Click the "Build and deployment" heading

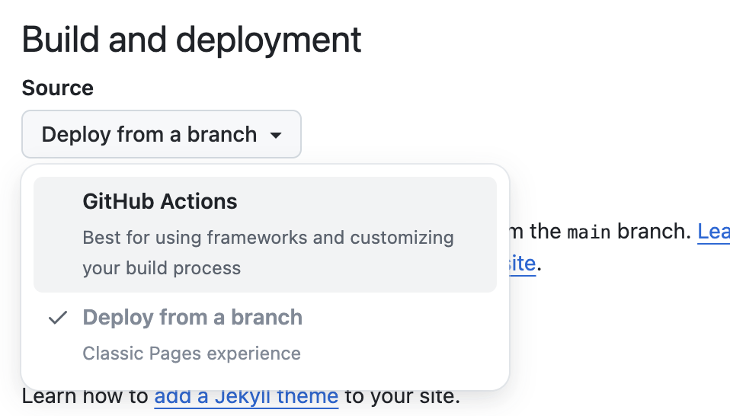tap(192, 40)
